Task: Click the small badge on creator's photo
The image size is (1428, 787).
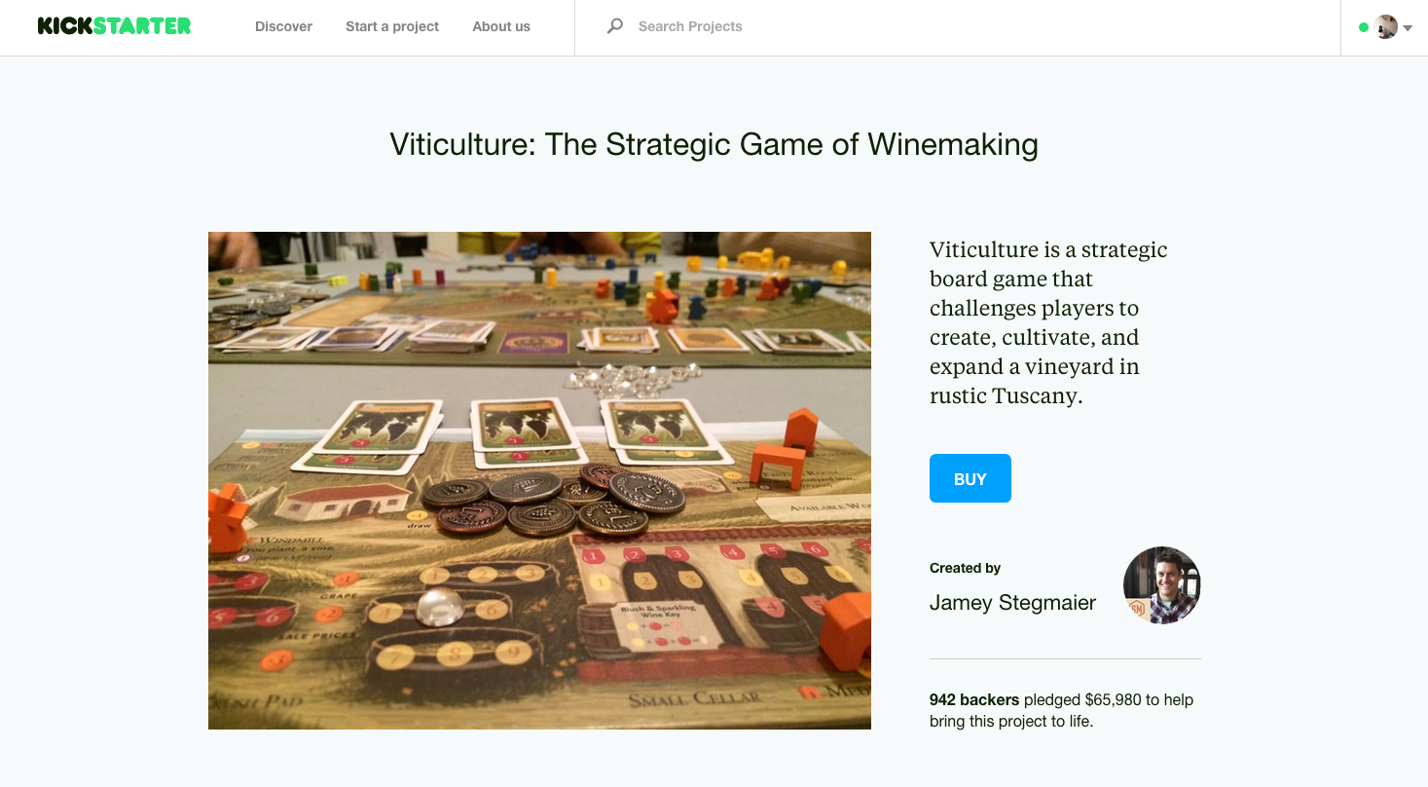Action: click(1137, 610)
